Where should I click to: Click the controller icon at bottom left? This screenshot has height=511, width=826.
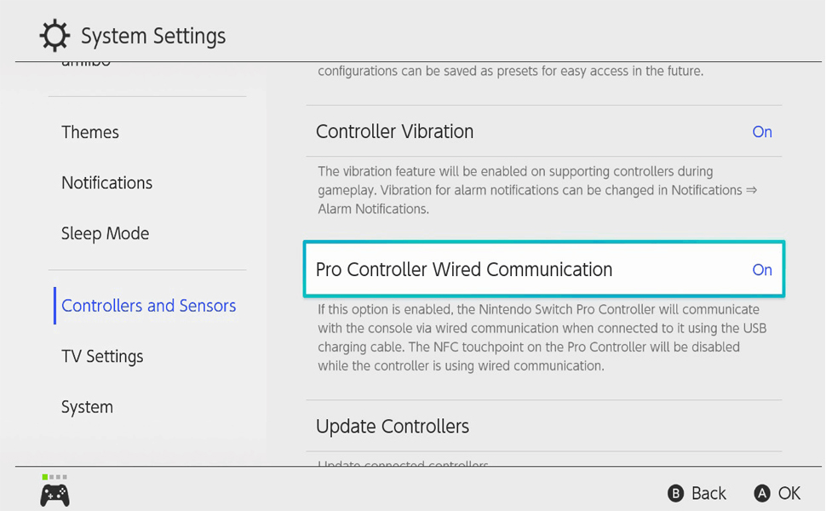55,495
